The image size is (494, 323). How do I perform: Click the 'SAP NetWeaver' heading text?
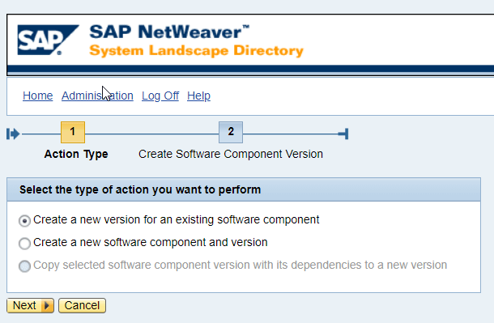169,32
